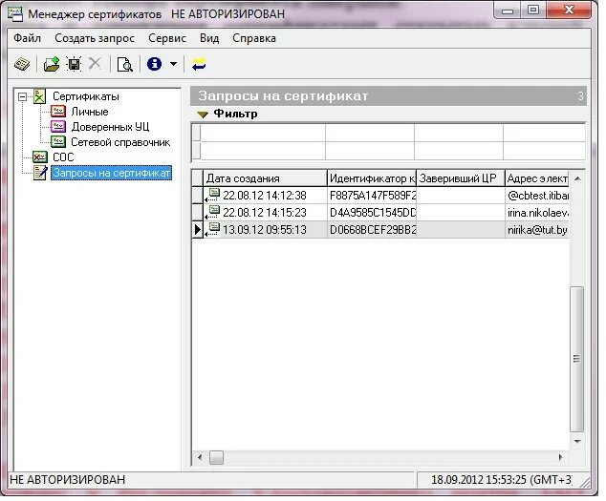Click the horizontal scrollbar thumb

click(216, 458)
